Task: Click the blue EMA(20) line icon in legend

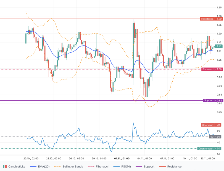Action: point(33,167)
